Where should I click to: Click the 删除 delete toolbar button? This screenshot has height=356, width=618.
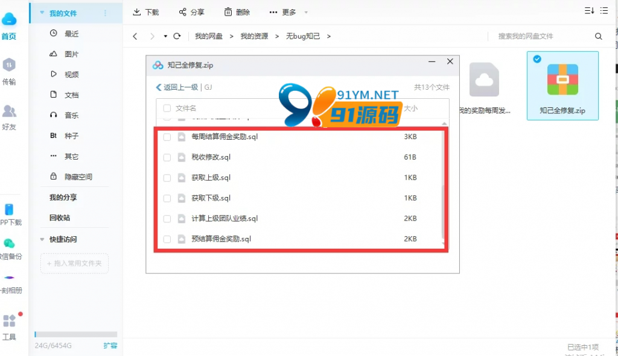point(237,12)
